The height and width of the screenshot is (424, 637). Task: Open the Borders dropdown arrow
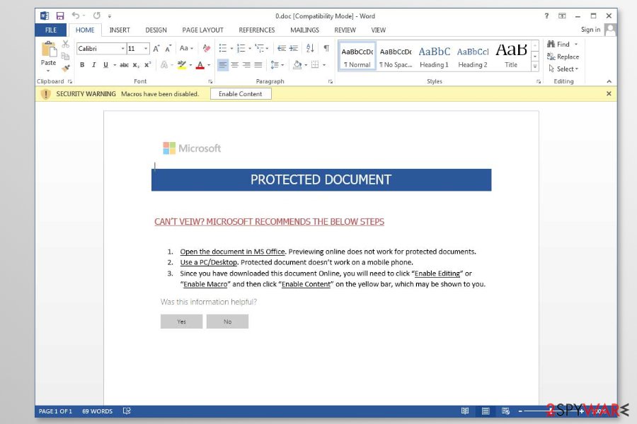(324, 65)
